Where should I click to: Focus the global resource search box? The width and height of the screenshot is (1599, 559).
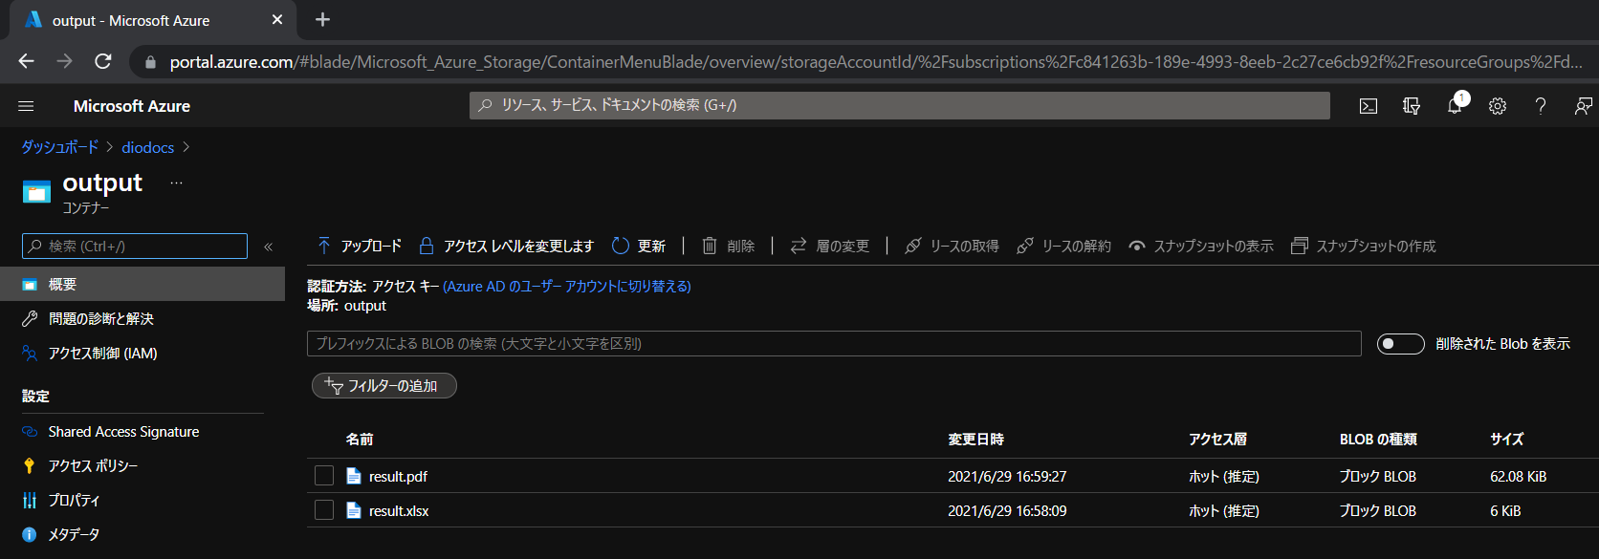pos(899,105)
